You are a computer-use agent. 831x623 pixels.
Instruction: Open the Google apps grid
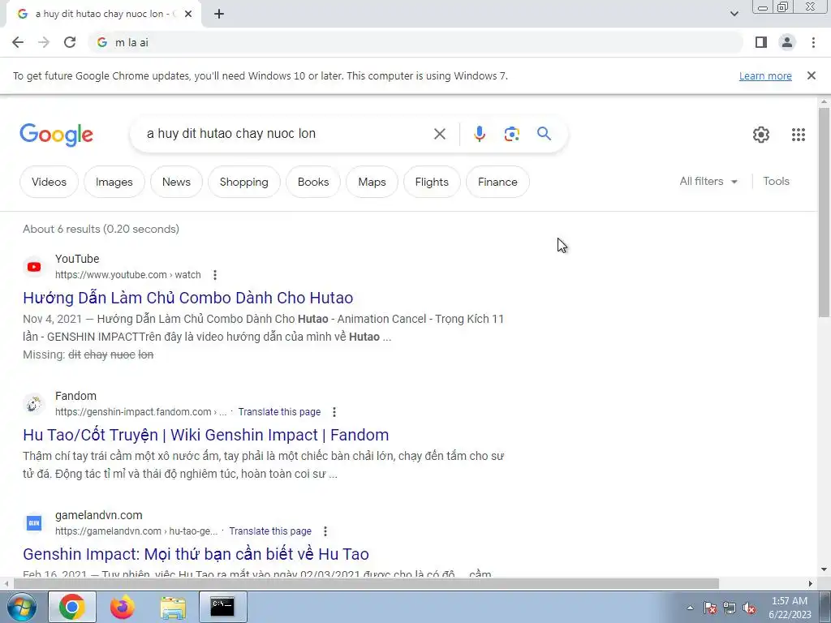tap(799, 135)
